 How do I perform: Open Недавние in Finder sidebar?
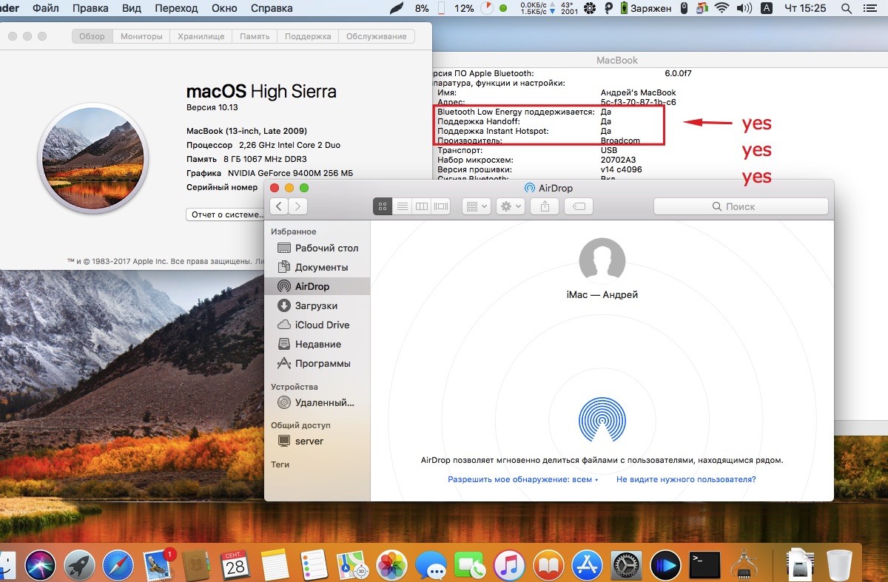(317, 344)
